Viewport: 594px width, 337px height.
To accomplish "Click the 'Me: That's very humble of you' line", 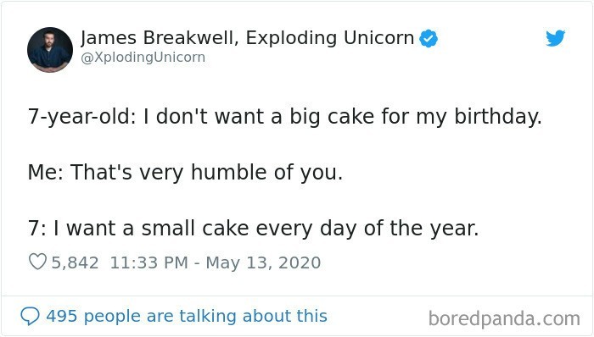I will [x=185, y=172].
